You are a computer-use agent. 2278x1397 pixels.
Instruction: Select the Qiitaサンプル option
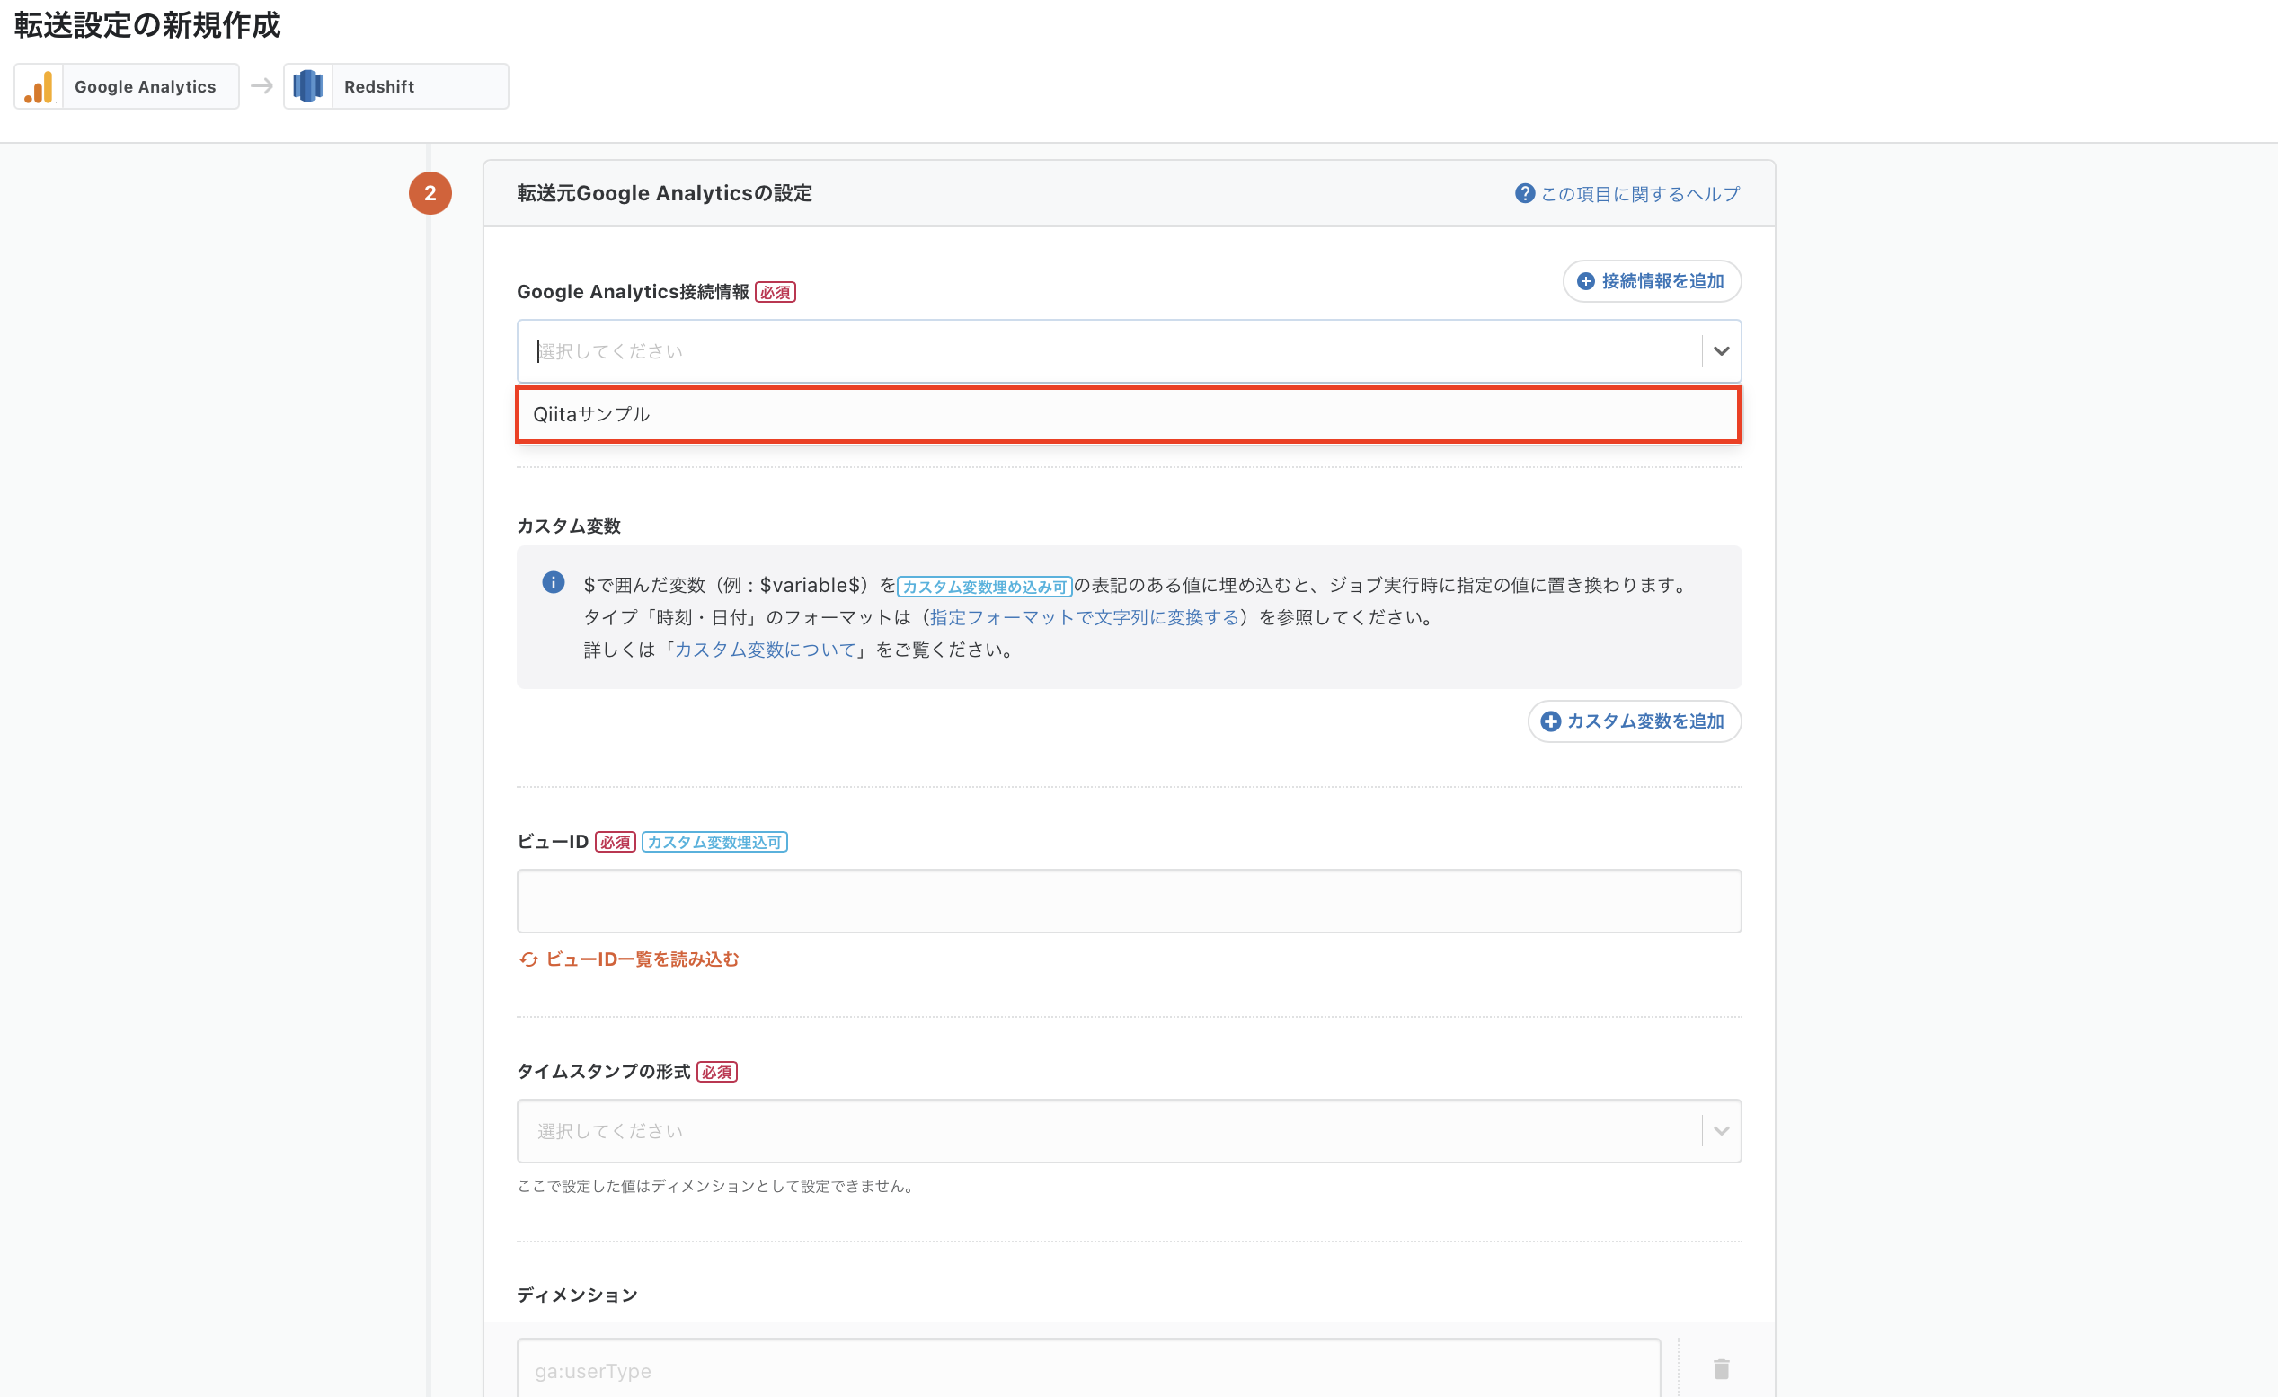1128,415
